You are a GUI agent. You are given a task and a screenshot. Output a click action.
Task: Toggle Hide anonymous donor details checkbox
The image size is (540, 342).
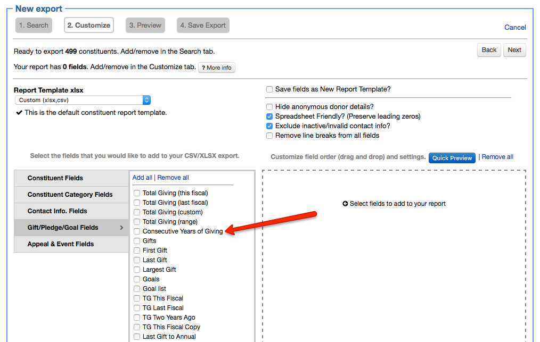tap(269, 107)
